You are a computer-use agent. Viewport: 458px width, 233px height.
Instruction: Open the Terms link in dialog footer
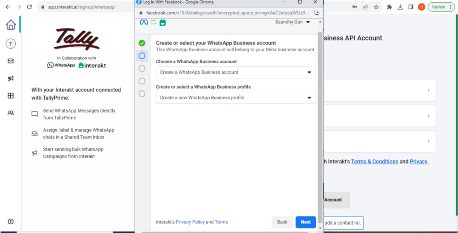[x=221, y=222]
